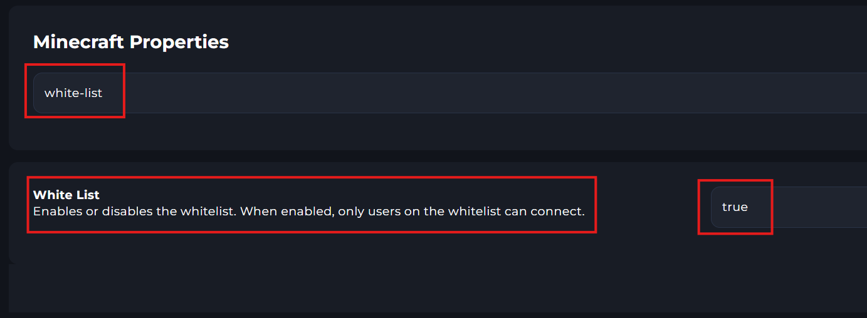Click the word "List" in the property name
The height and width of the screenshot is (318, 867).
click(x=87, y=195)
